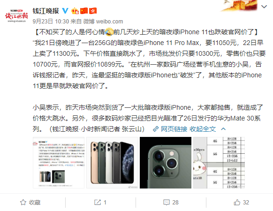This screenshot has width=273, height=211.
Task: Open the 9月23日 10:30 timestamp link
Action: tap(51, 22)
